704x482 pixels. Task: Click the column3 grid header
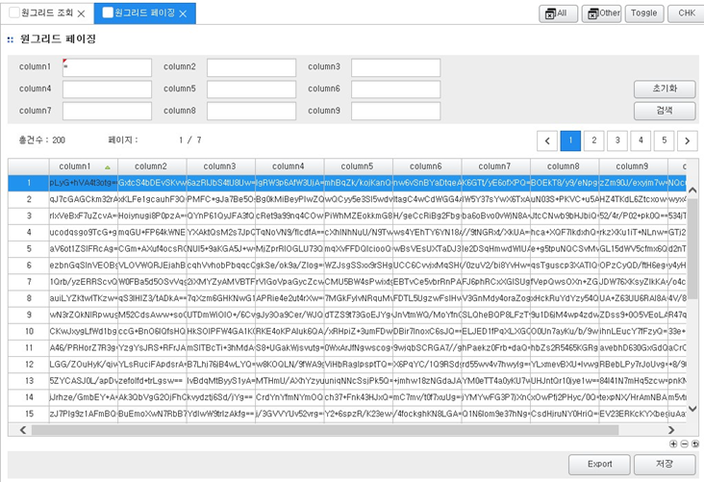(x=221, y=166)
